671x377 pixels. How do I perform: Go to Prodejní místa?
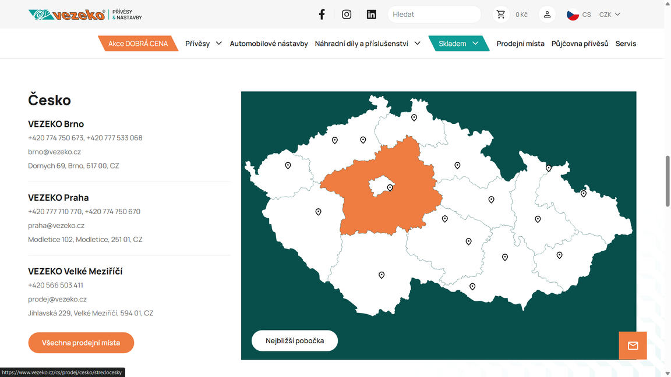point(520,43)
